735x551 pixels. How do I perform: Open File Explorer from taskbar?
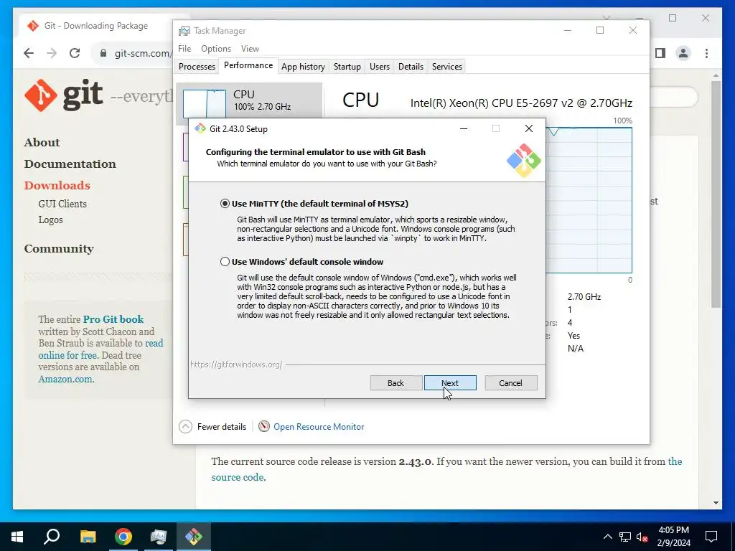tap(88, 537)
